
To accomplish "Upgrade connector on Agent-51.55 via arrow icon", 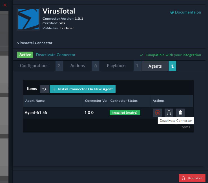I will coord(180,113).
